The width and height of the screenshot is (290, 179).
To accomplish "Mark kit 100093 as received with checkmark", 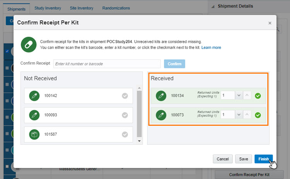I will (125, 115).
